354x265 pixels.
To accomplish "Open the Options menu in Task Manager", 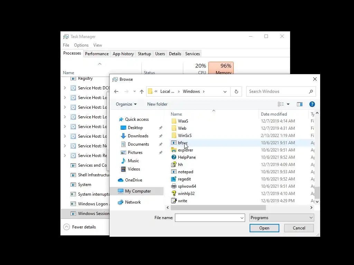I will [81, 45].
